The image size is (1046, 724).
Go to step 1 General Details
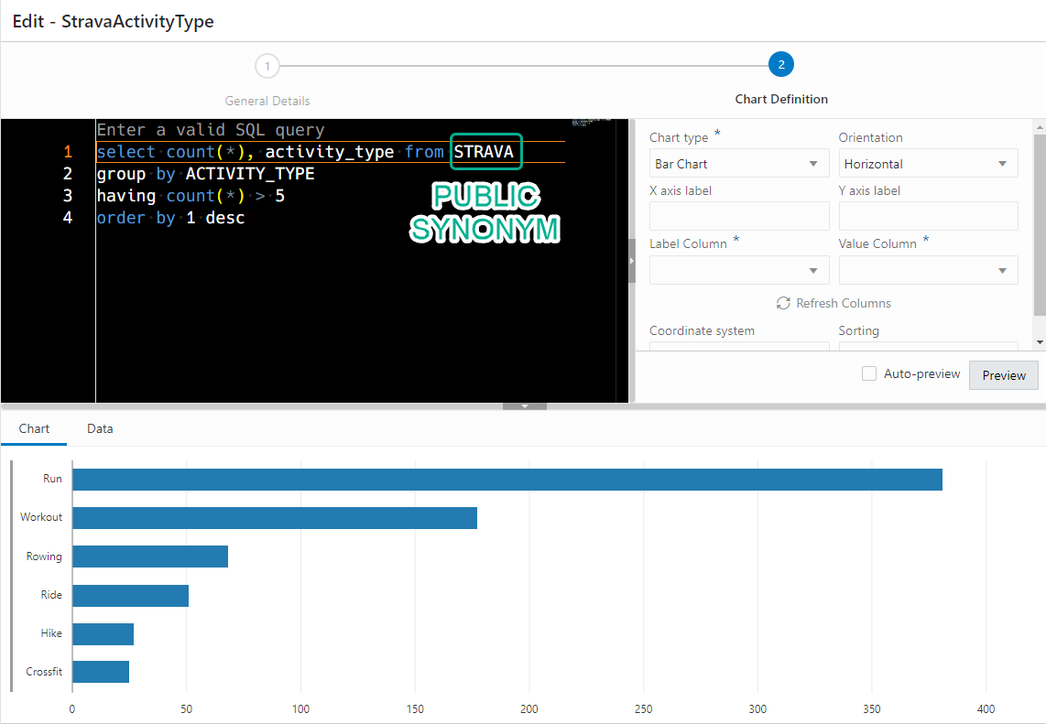[267, 66]
